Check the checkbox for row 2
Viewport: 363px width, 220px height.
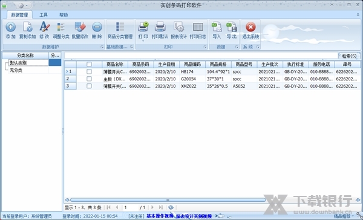(89, 79)
